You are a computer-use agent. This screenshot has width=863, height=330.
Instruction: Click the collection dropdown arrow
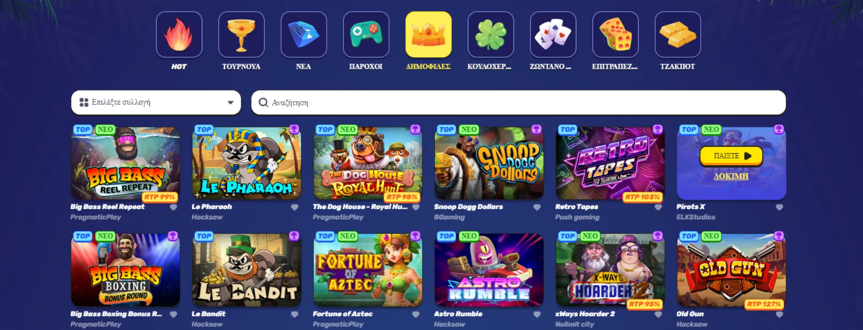(230, 103)
